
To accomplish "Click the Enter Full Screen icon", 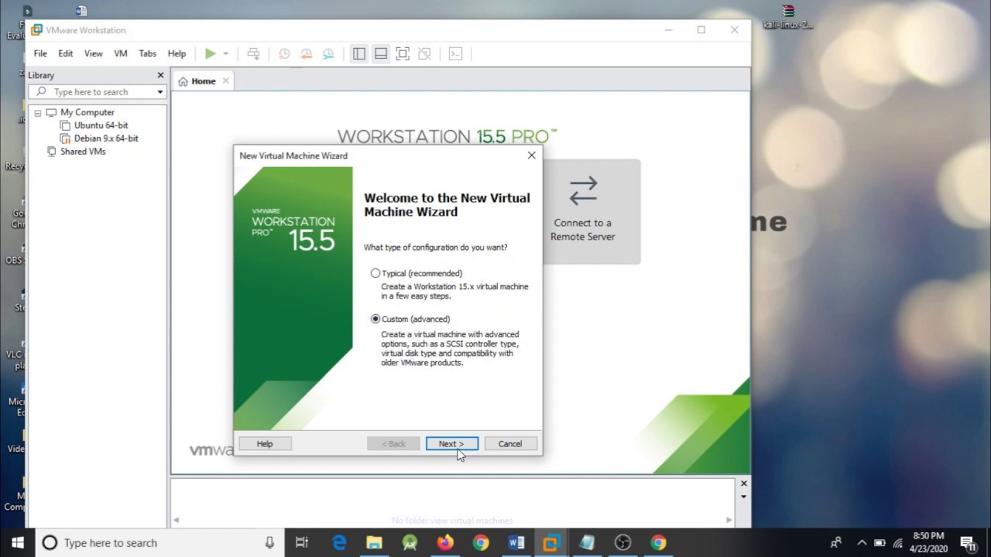I will (x=403, y=53).
